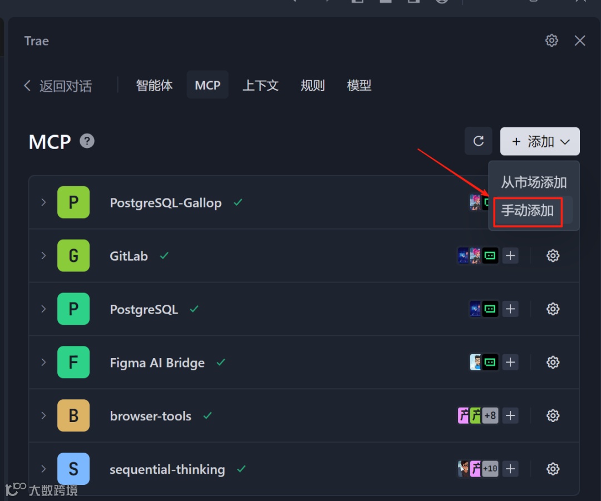The image size is (601, 501).
Task: Click the Figma AI Bridge terminal avatar
Action: tap(490, 362)
